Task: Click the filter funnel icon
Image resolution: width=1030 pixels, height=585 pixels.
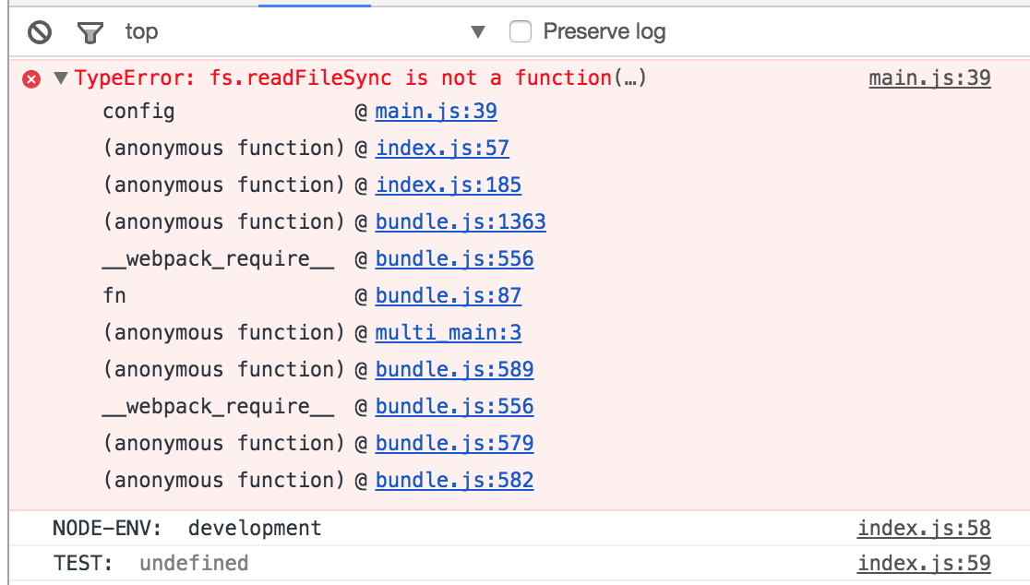Action: point(90,32)
